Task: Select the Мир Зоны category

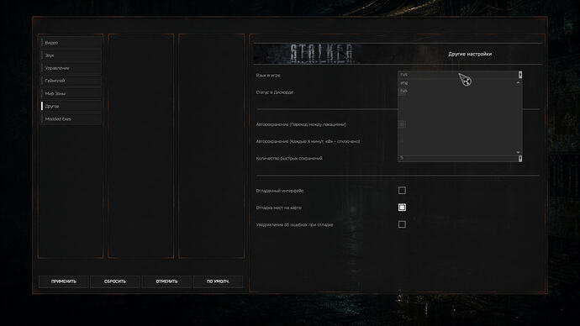Action: (71, 93)
